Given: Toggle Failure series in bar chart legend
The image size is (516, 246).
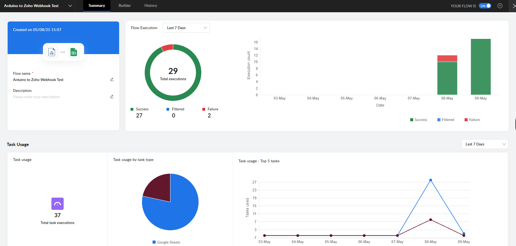Looking at the screenshot, I should click(472, 120).
